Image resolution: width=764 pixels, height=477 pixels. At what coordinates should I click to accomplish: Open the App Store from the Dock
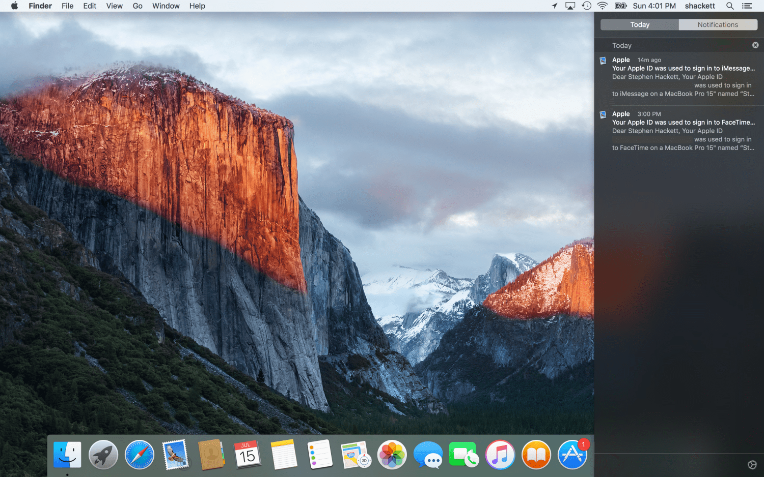pos(572,454)
